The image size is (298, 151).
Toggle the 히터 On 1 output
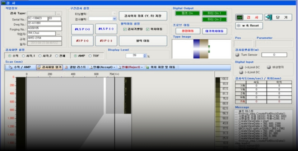click(x=214, y=13)
